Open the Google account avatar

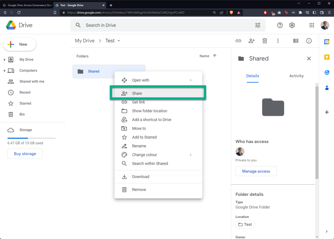pos(325,25)
